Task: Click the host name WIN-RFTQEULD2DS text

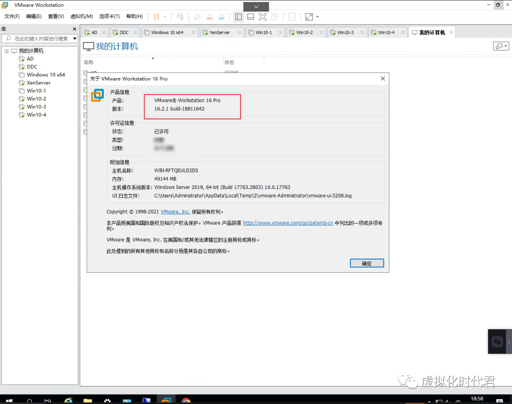Action: pyautogui.click(x=176, y=171)
